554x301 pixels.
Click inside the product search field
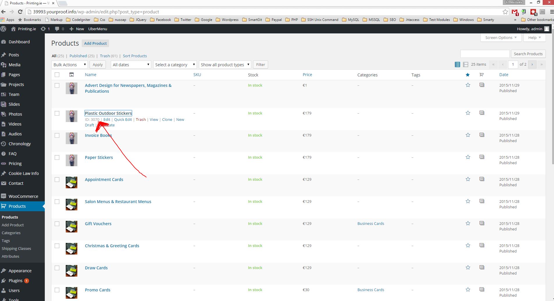click(485, 54)
